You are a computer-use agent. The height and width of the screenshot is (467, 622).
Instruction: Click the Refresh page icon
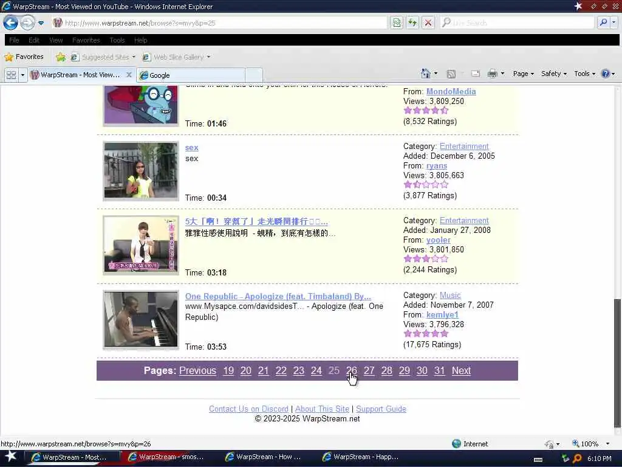[x=412, y=22]
